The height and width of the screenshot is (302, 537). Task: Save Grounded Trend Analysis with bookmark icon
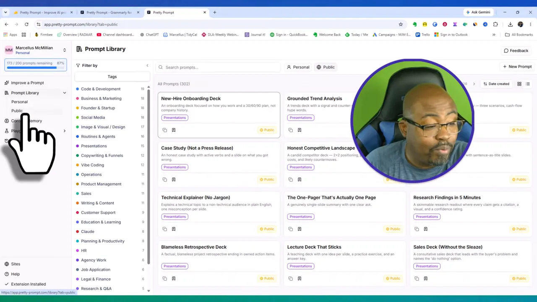(x=300, y=130)
